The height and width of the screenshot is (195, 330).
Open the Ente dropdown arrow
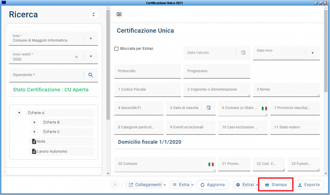[91, 38]
